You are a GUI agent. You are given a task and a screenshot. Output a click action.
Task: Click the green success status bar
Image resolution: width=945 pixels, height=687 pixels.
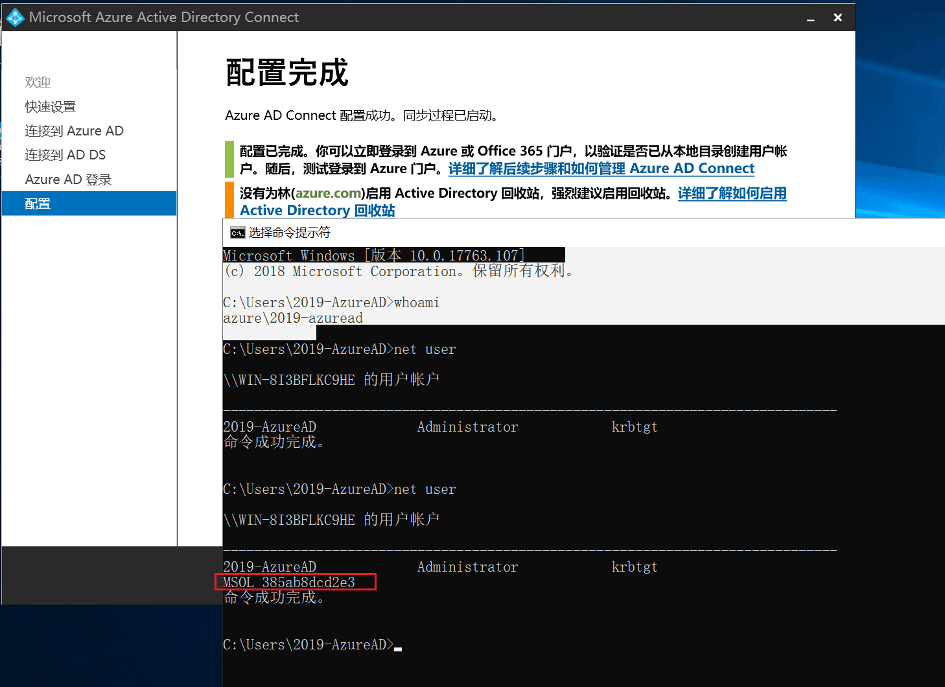click(x=229, y=159)
